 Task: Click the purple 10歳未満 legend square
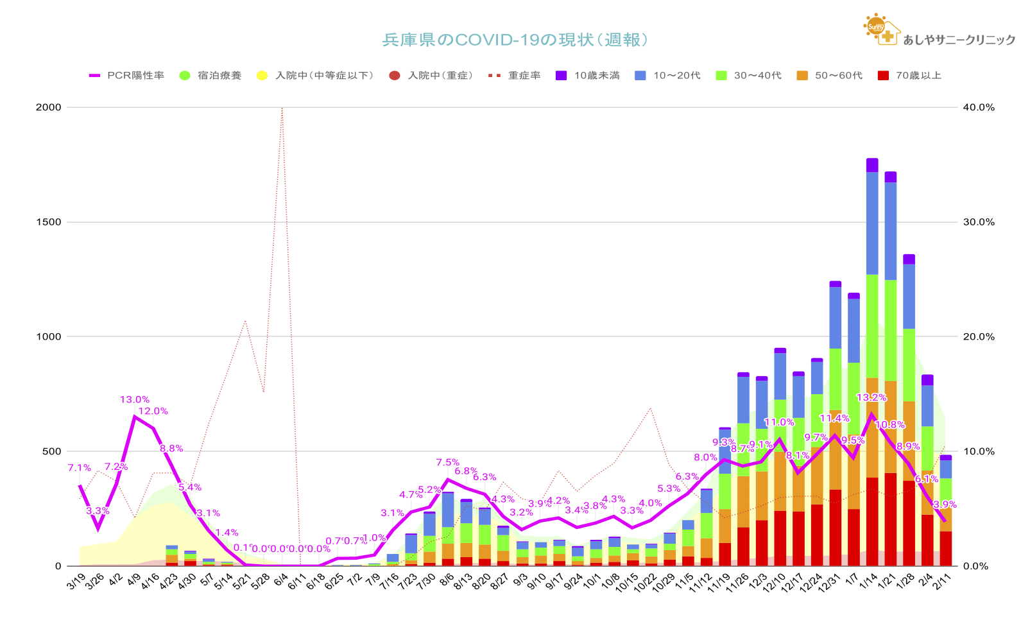561,76
